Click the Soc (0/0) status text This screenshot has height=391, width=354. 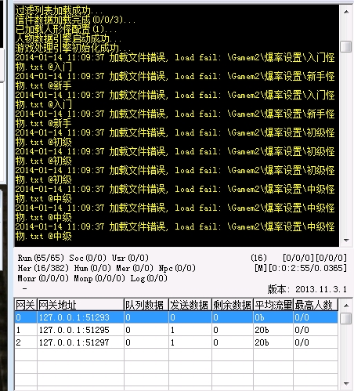(x=88, y=258)
